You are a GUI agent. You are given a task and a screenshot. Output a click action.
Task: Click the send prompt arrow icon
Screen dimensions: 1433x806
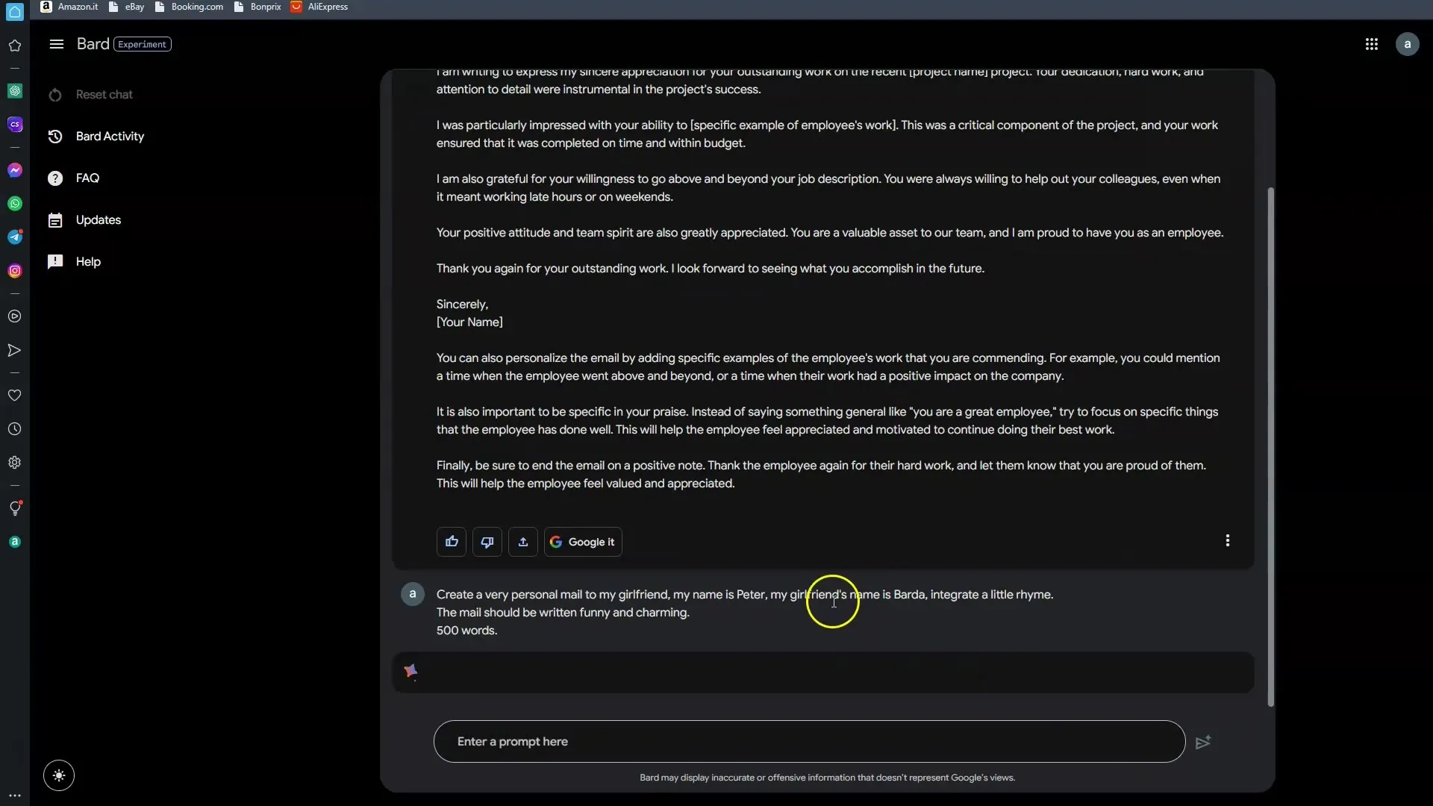click(1203, 743)
